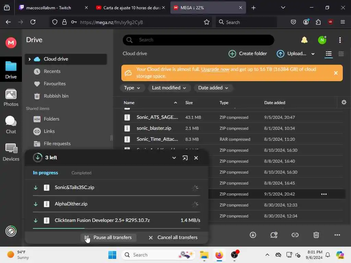Open the Devices section
Screen dimensions: 351x263
(x=11, y=152)
